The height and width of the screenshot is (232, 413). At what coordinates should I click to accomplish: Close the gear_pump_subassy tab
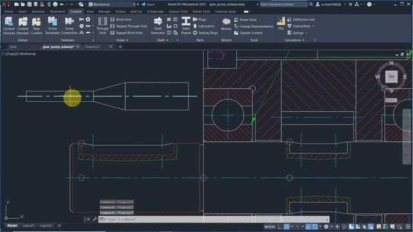pyautogui.click(x=77, y=46)
